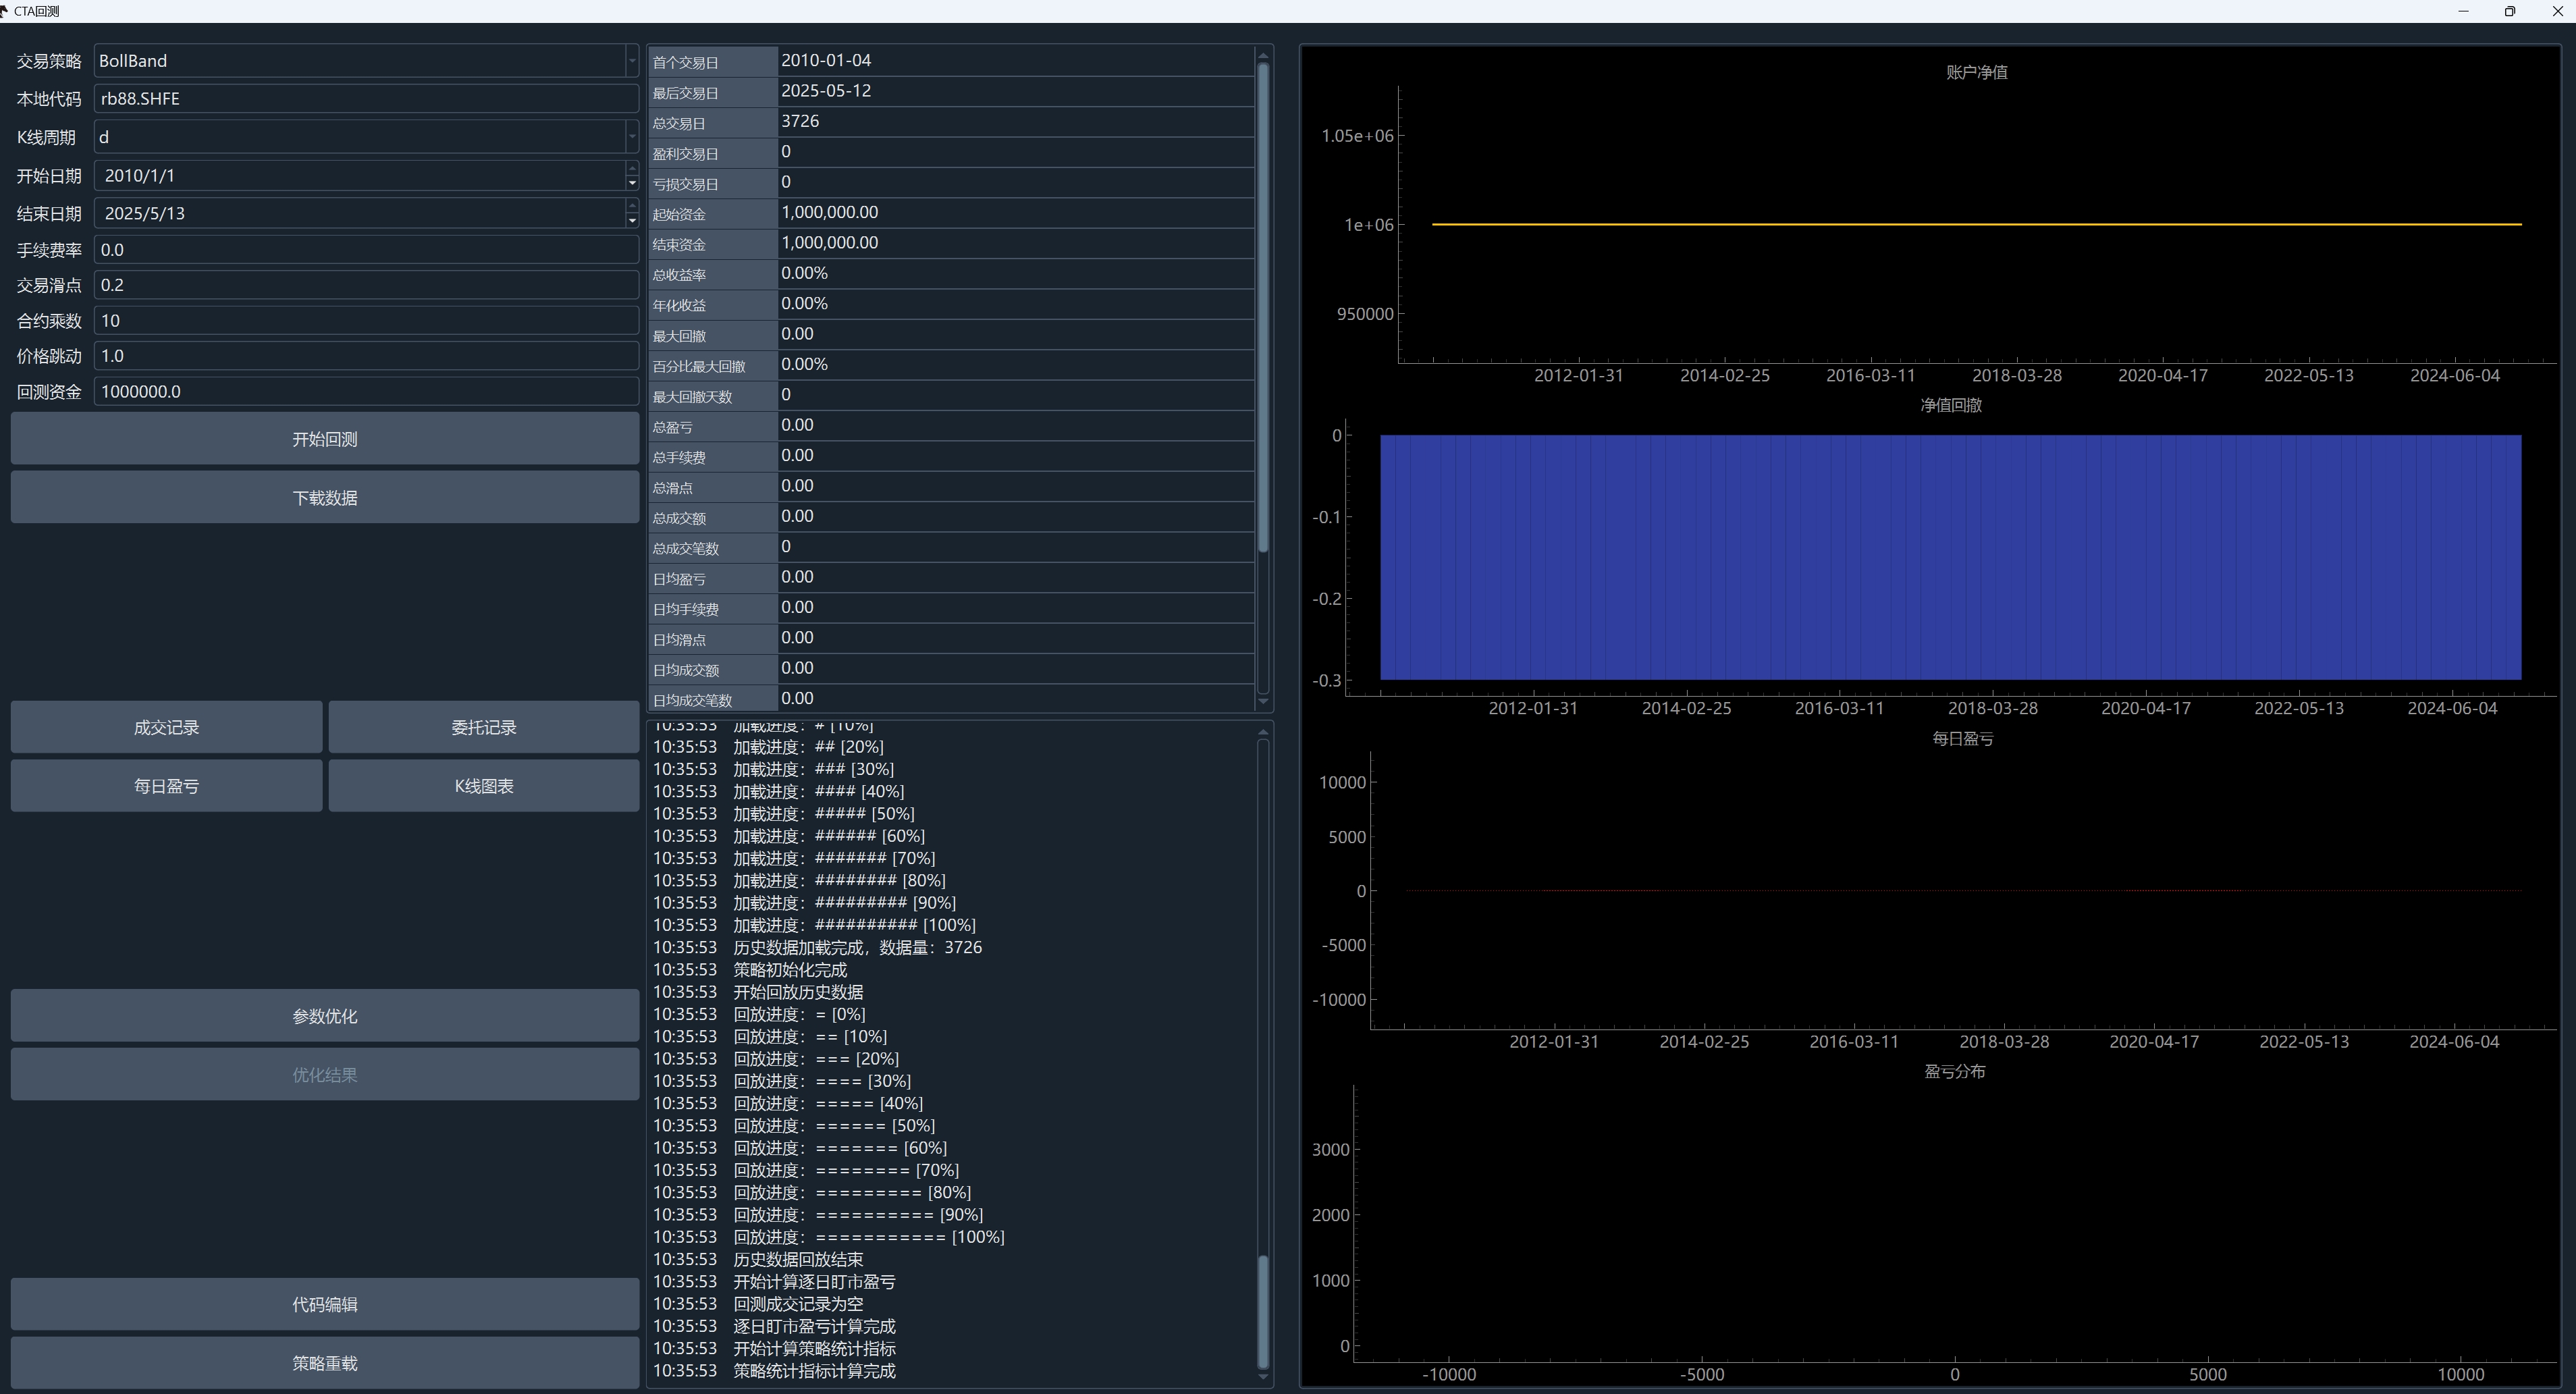Decrease the 开始日期 with down arrow

coord(632,183)
